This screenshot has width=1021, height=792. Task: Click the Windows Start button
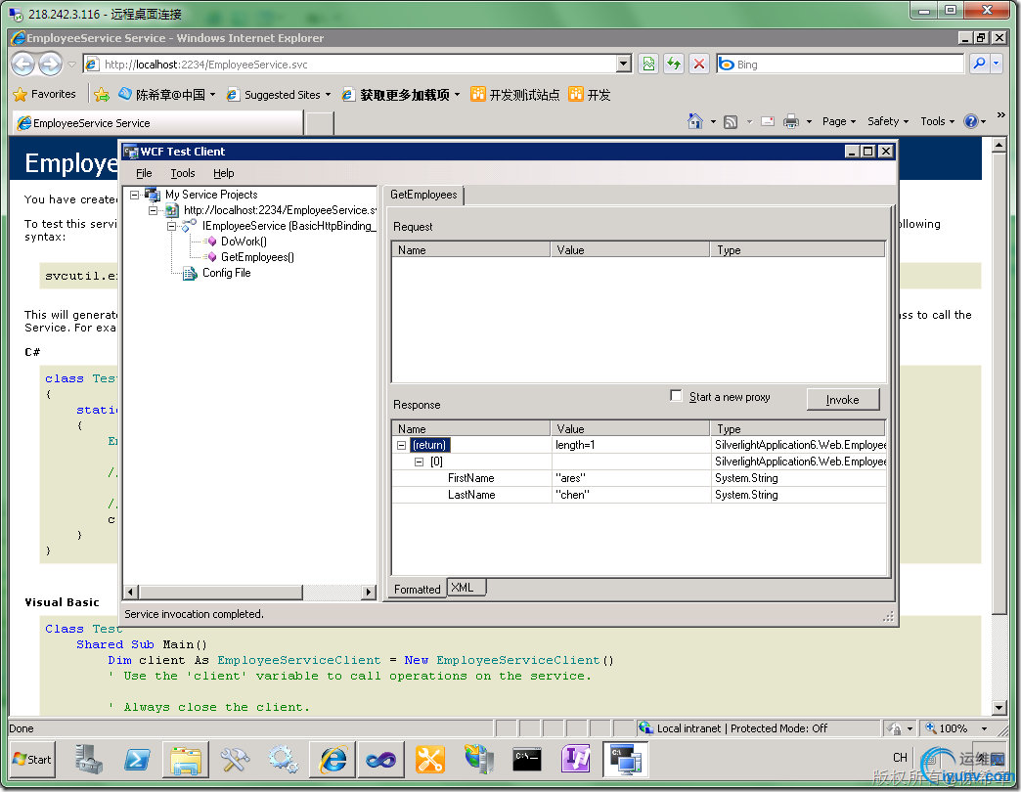(x=32, y=760)
